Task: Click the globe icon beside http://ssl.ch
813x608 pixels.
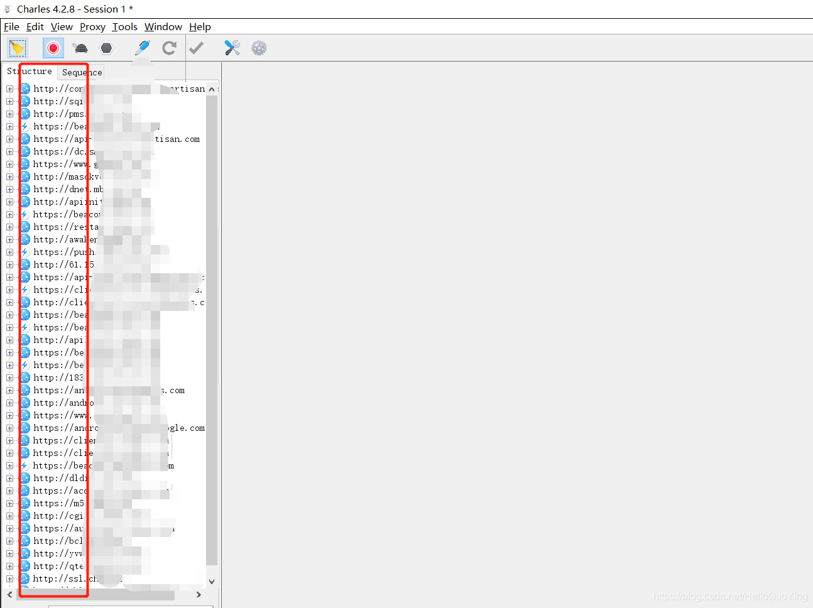Action: (25, 578)
